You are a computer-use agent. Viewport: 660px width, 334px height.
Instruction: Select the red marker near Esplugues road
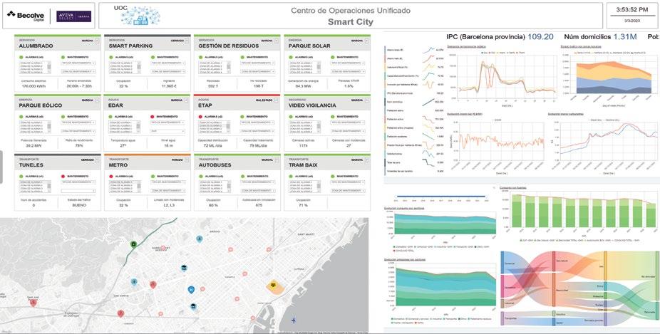120,313
